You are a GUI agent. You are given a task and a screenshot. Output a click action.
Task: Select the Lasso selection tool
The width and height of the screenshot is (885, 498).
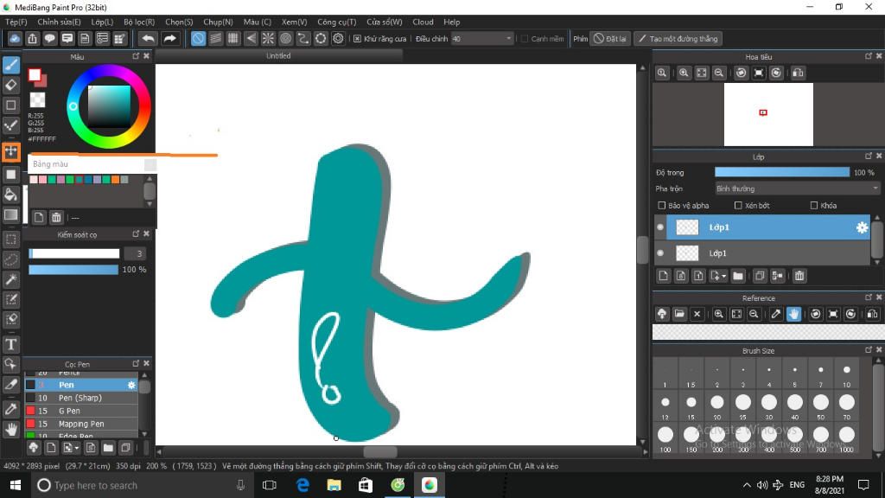point(11,259)
